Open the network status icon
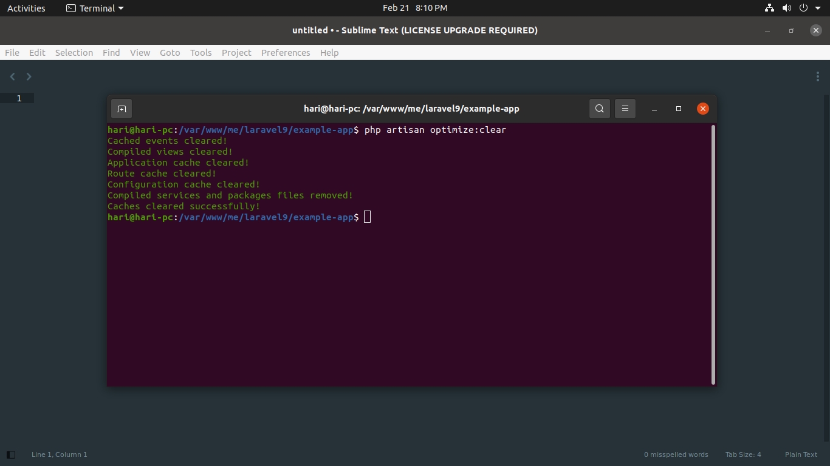830x466 pixels. (769, 8)
